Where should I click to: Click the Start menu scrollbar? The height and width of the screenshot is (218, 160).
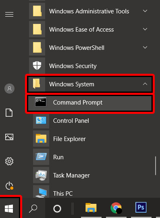156,166
